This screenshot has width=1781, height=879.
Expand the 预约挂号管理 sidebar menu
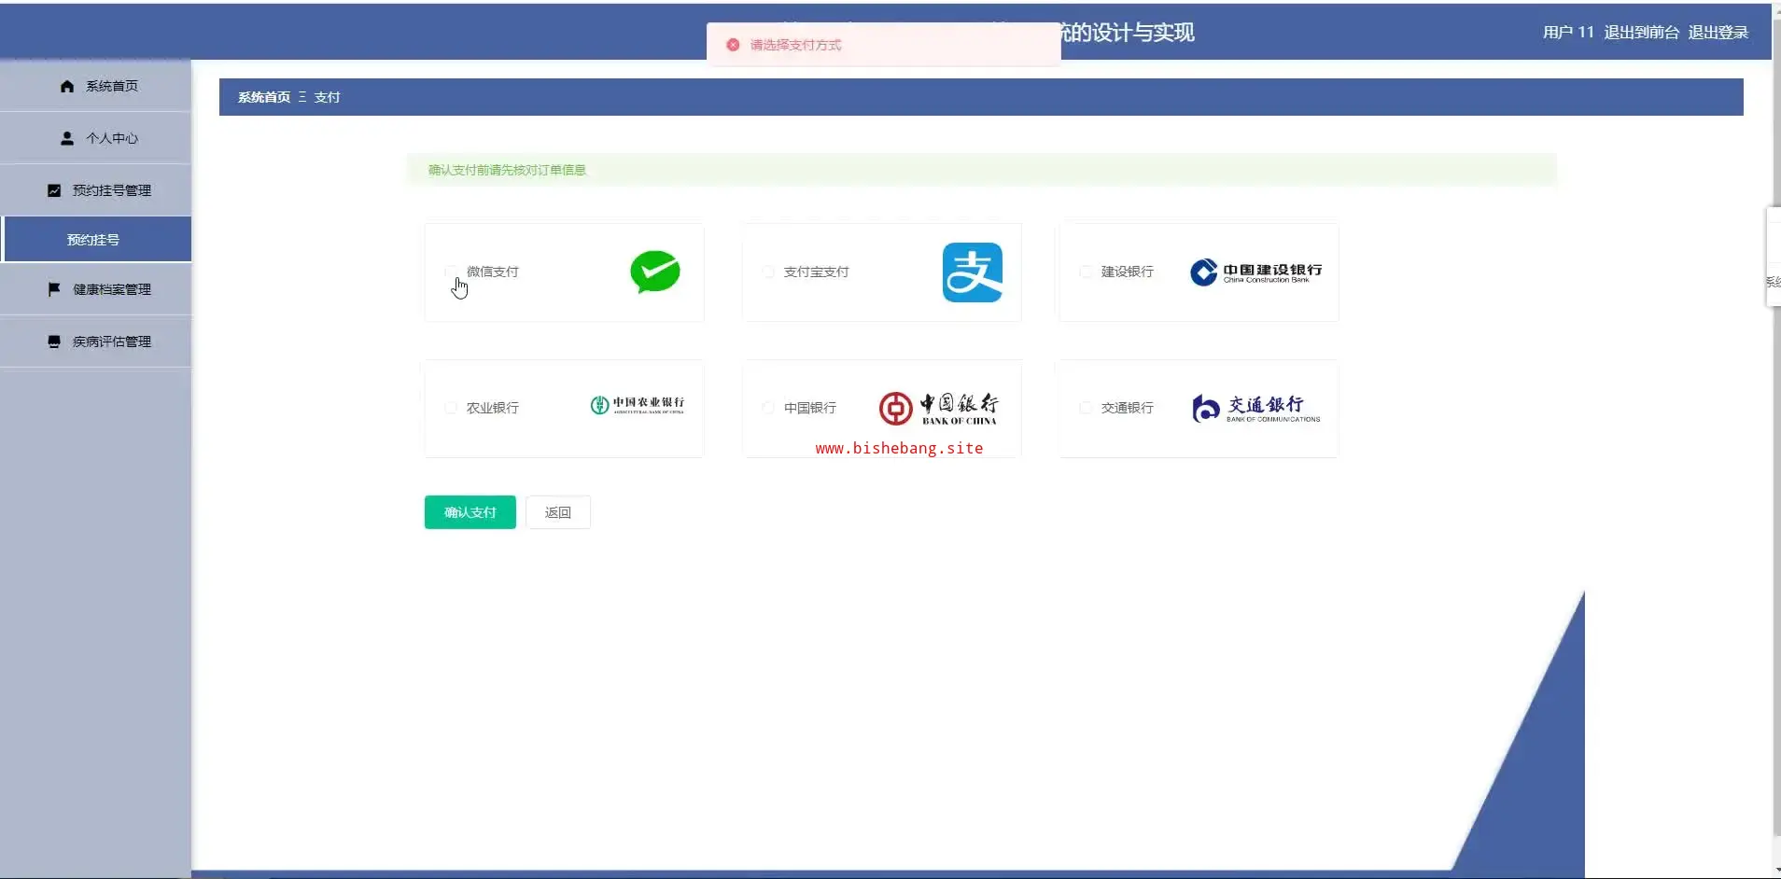95,190
